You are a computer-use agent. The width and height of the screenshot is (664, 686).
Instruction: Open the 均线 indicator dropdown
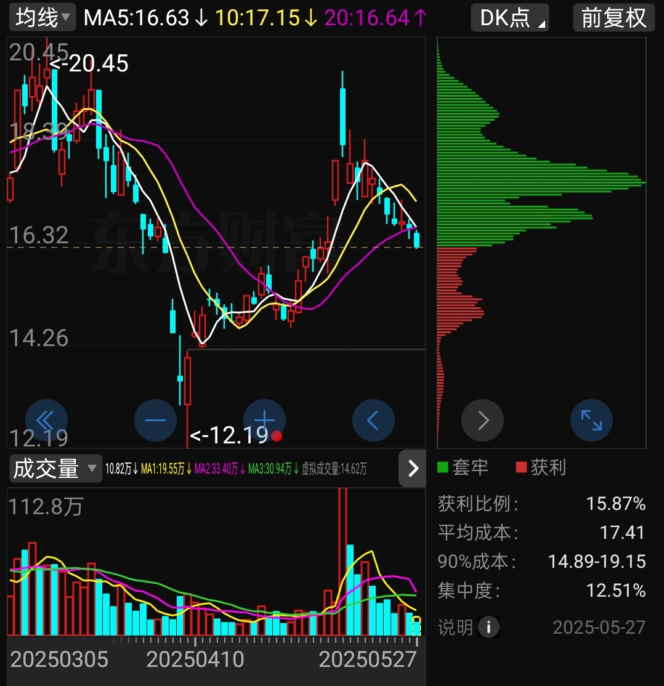pyautogui.click(x=42, y=17)
